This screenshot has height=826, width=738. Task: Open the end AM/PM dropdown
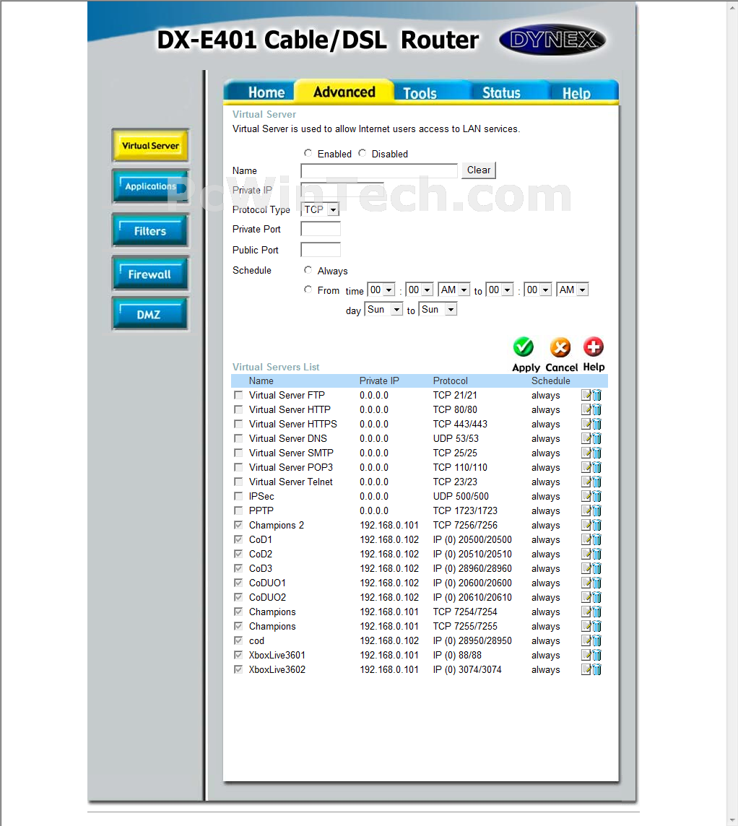pos(573,290)
